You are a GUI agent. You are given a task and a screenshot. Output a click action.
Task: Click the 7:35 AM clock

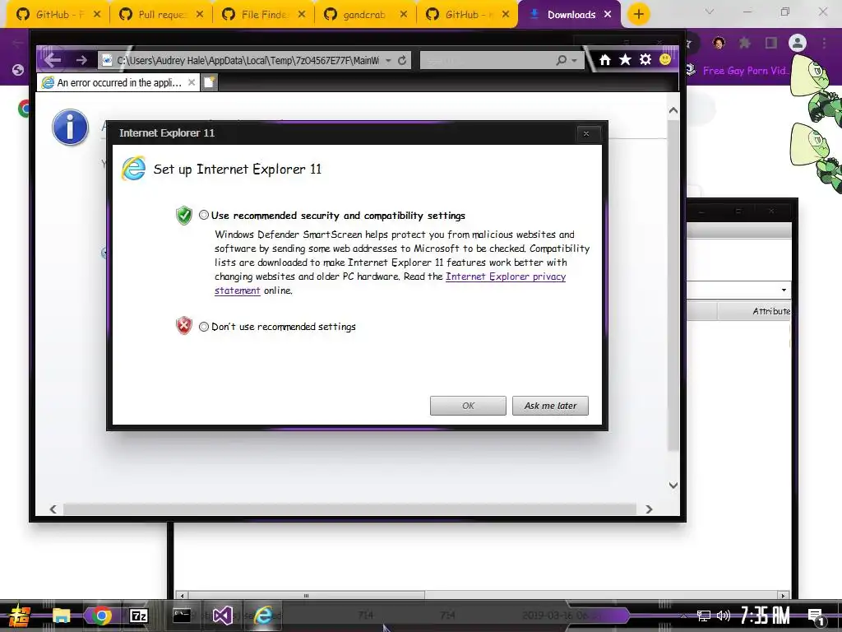(x=765, y=616)
